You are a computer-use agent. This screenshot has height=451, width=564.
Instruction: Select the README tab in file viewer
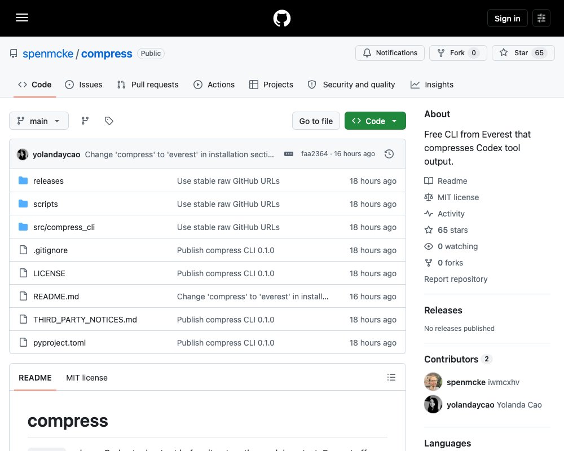click(x=35, y=378)
